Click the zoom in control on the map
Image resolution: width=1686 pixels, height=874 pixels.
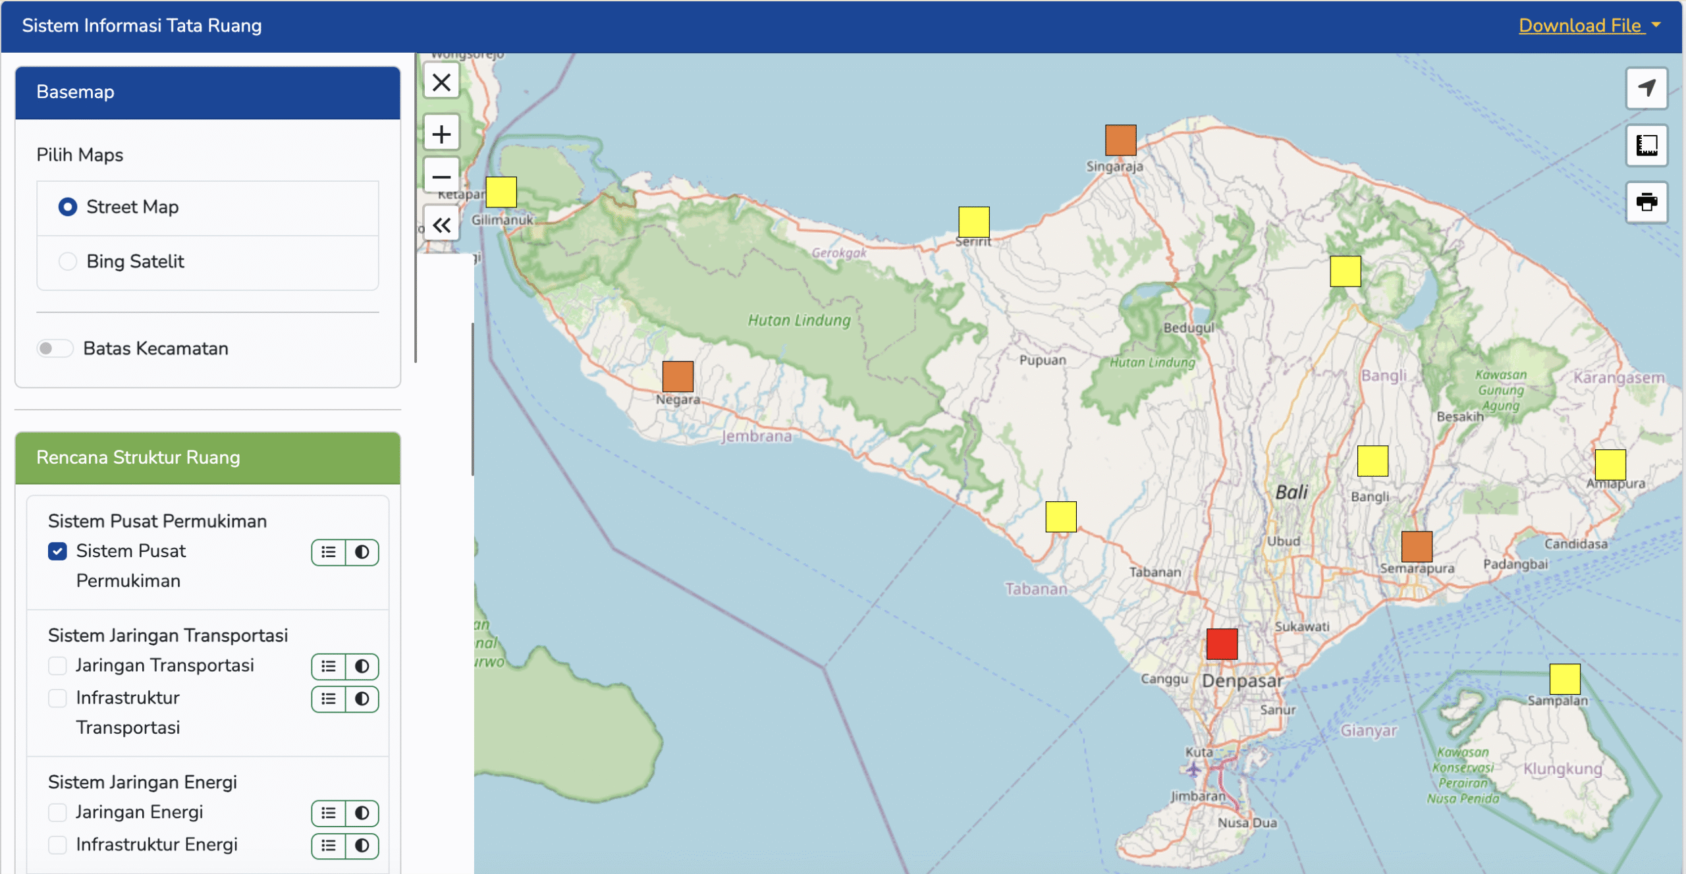441,132
